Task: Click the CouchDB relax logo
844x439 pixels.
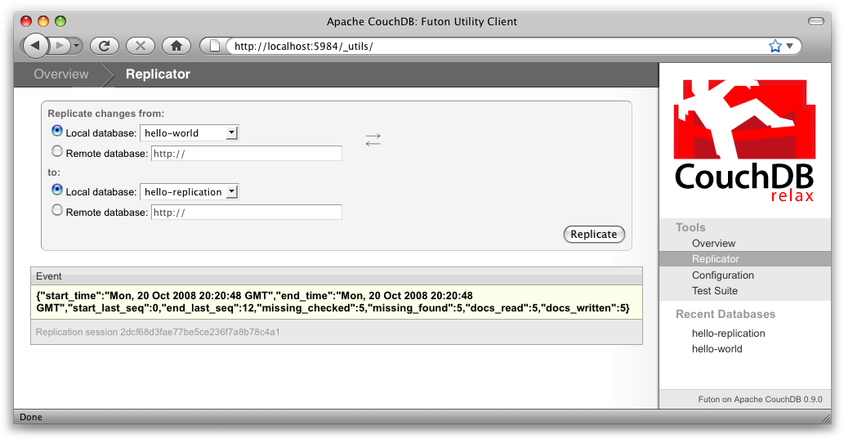Action: (744, 141)
